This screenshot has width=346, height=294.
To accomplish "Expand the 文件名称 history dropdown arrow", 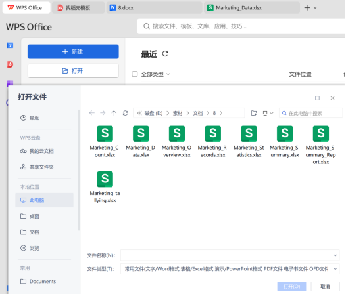I will (x=335, y=255).
